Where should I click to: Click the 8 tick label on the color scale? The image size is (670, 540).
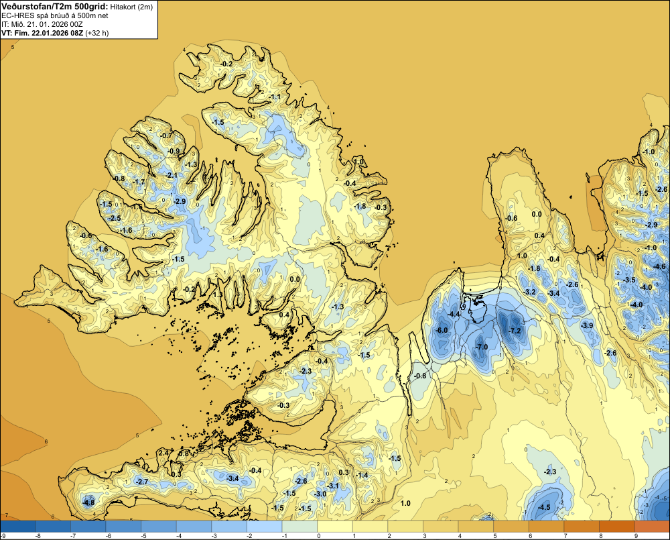click(x=600, y=536)
